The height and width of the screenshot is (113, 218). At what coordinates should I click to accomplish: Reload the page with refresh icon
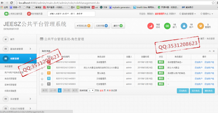pyautogui.click(x=12, y=3)
